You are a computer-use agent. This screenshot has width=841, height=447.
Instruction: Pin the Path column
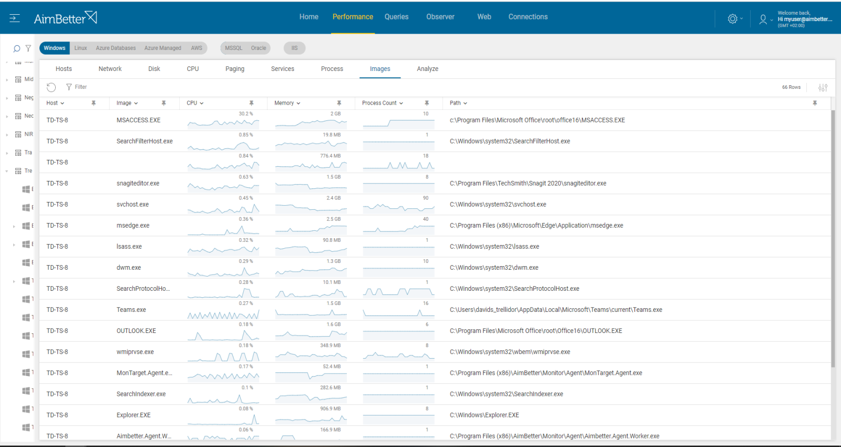815,103
